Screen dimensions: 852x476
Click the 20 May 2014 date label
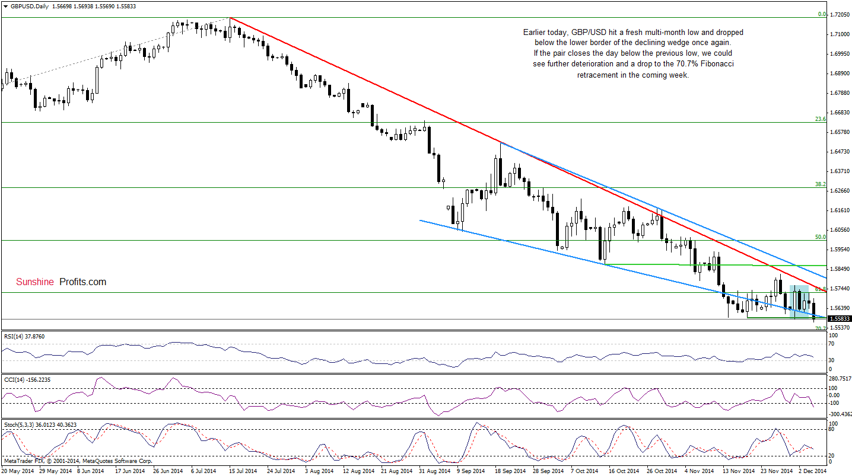click(x=18, y=471)
